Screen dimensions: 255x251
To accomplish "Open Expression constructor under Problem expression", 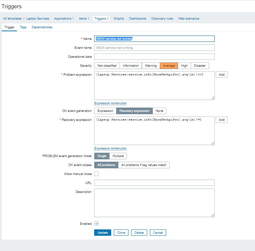I will click(111, 103).
